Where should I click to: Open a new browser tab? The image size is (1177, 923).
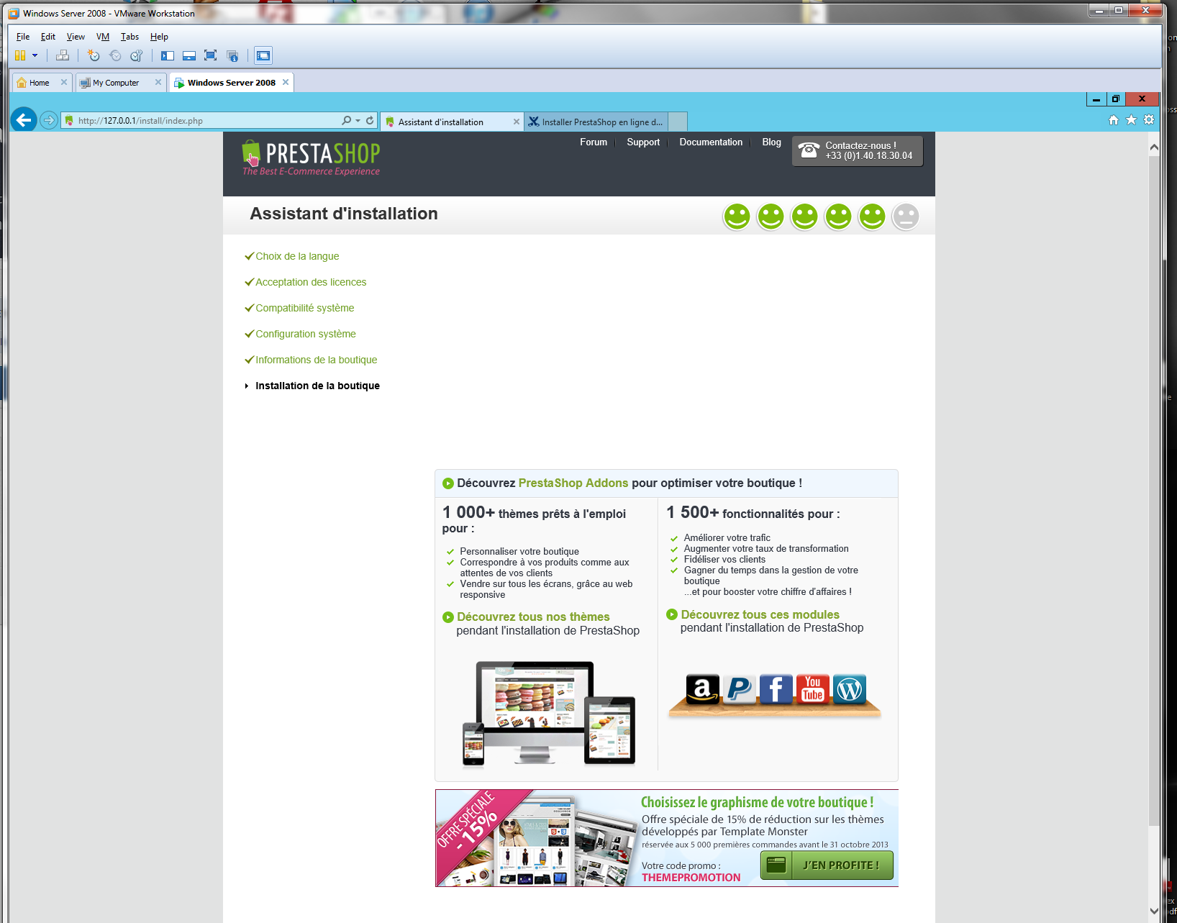tap(678, 122)
